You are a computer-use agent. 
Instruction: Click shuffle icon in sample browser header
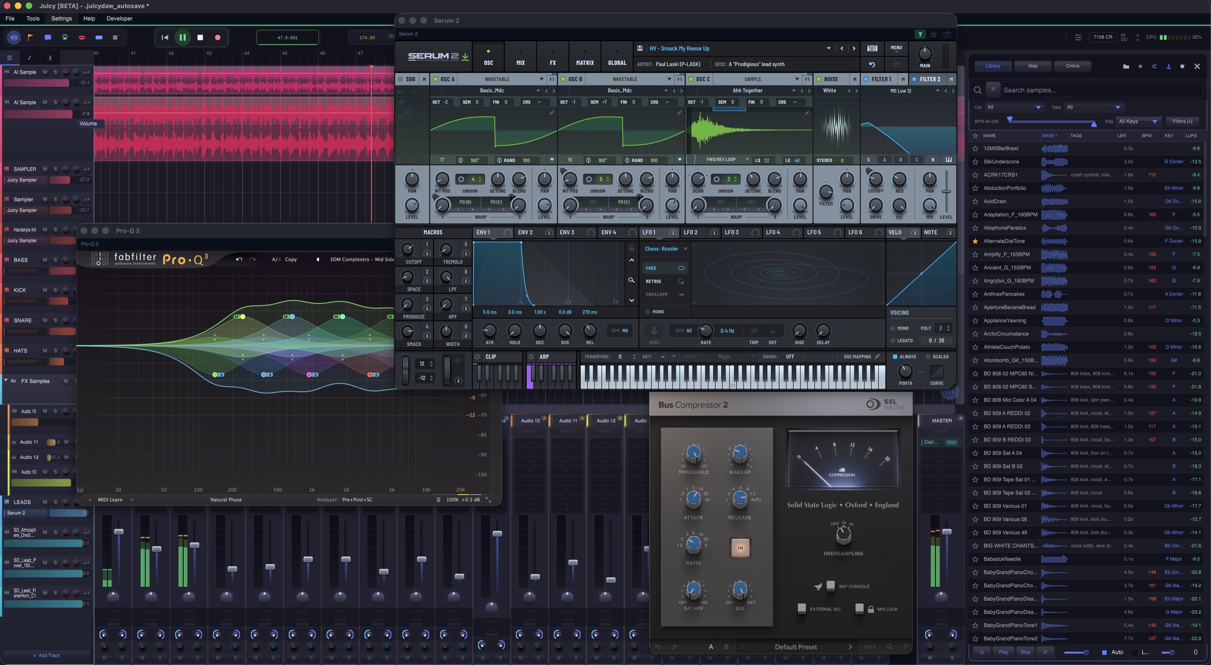pos(1154,66)
